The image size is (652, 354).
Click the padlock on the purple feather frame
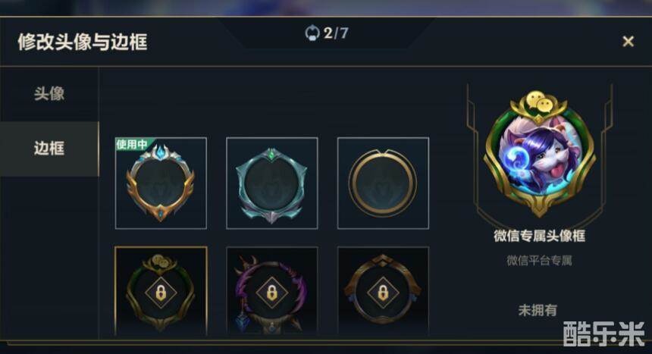(x=272, y=293)
